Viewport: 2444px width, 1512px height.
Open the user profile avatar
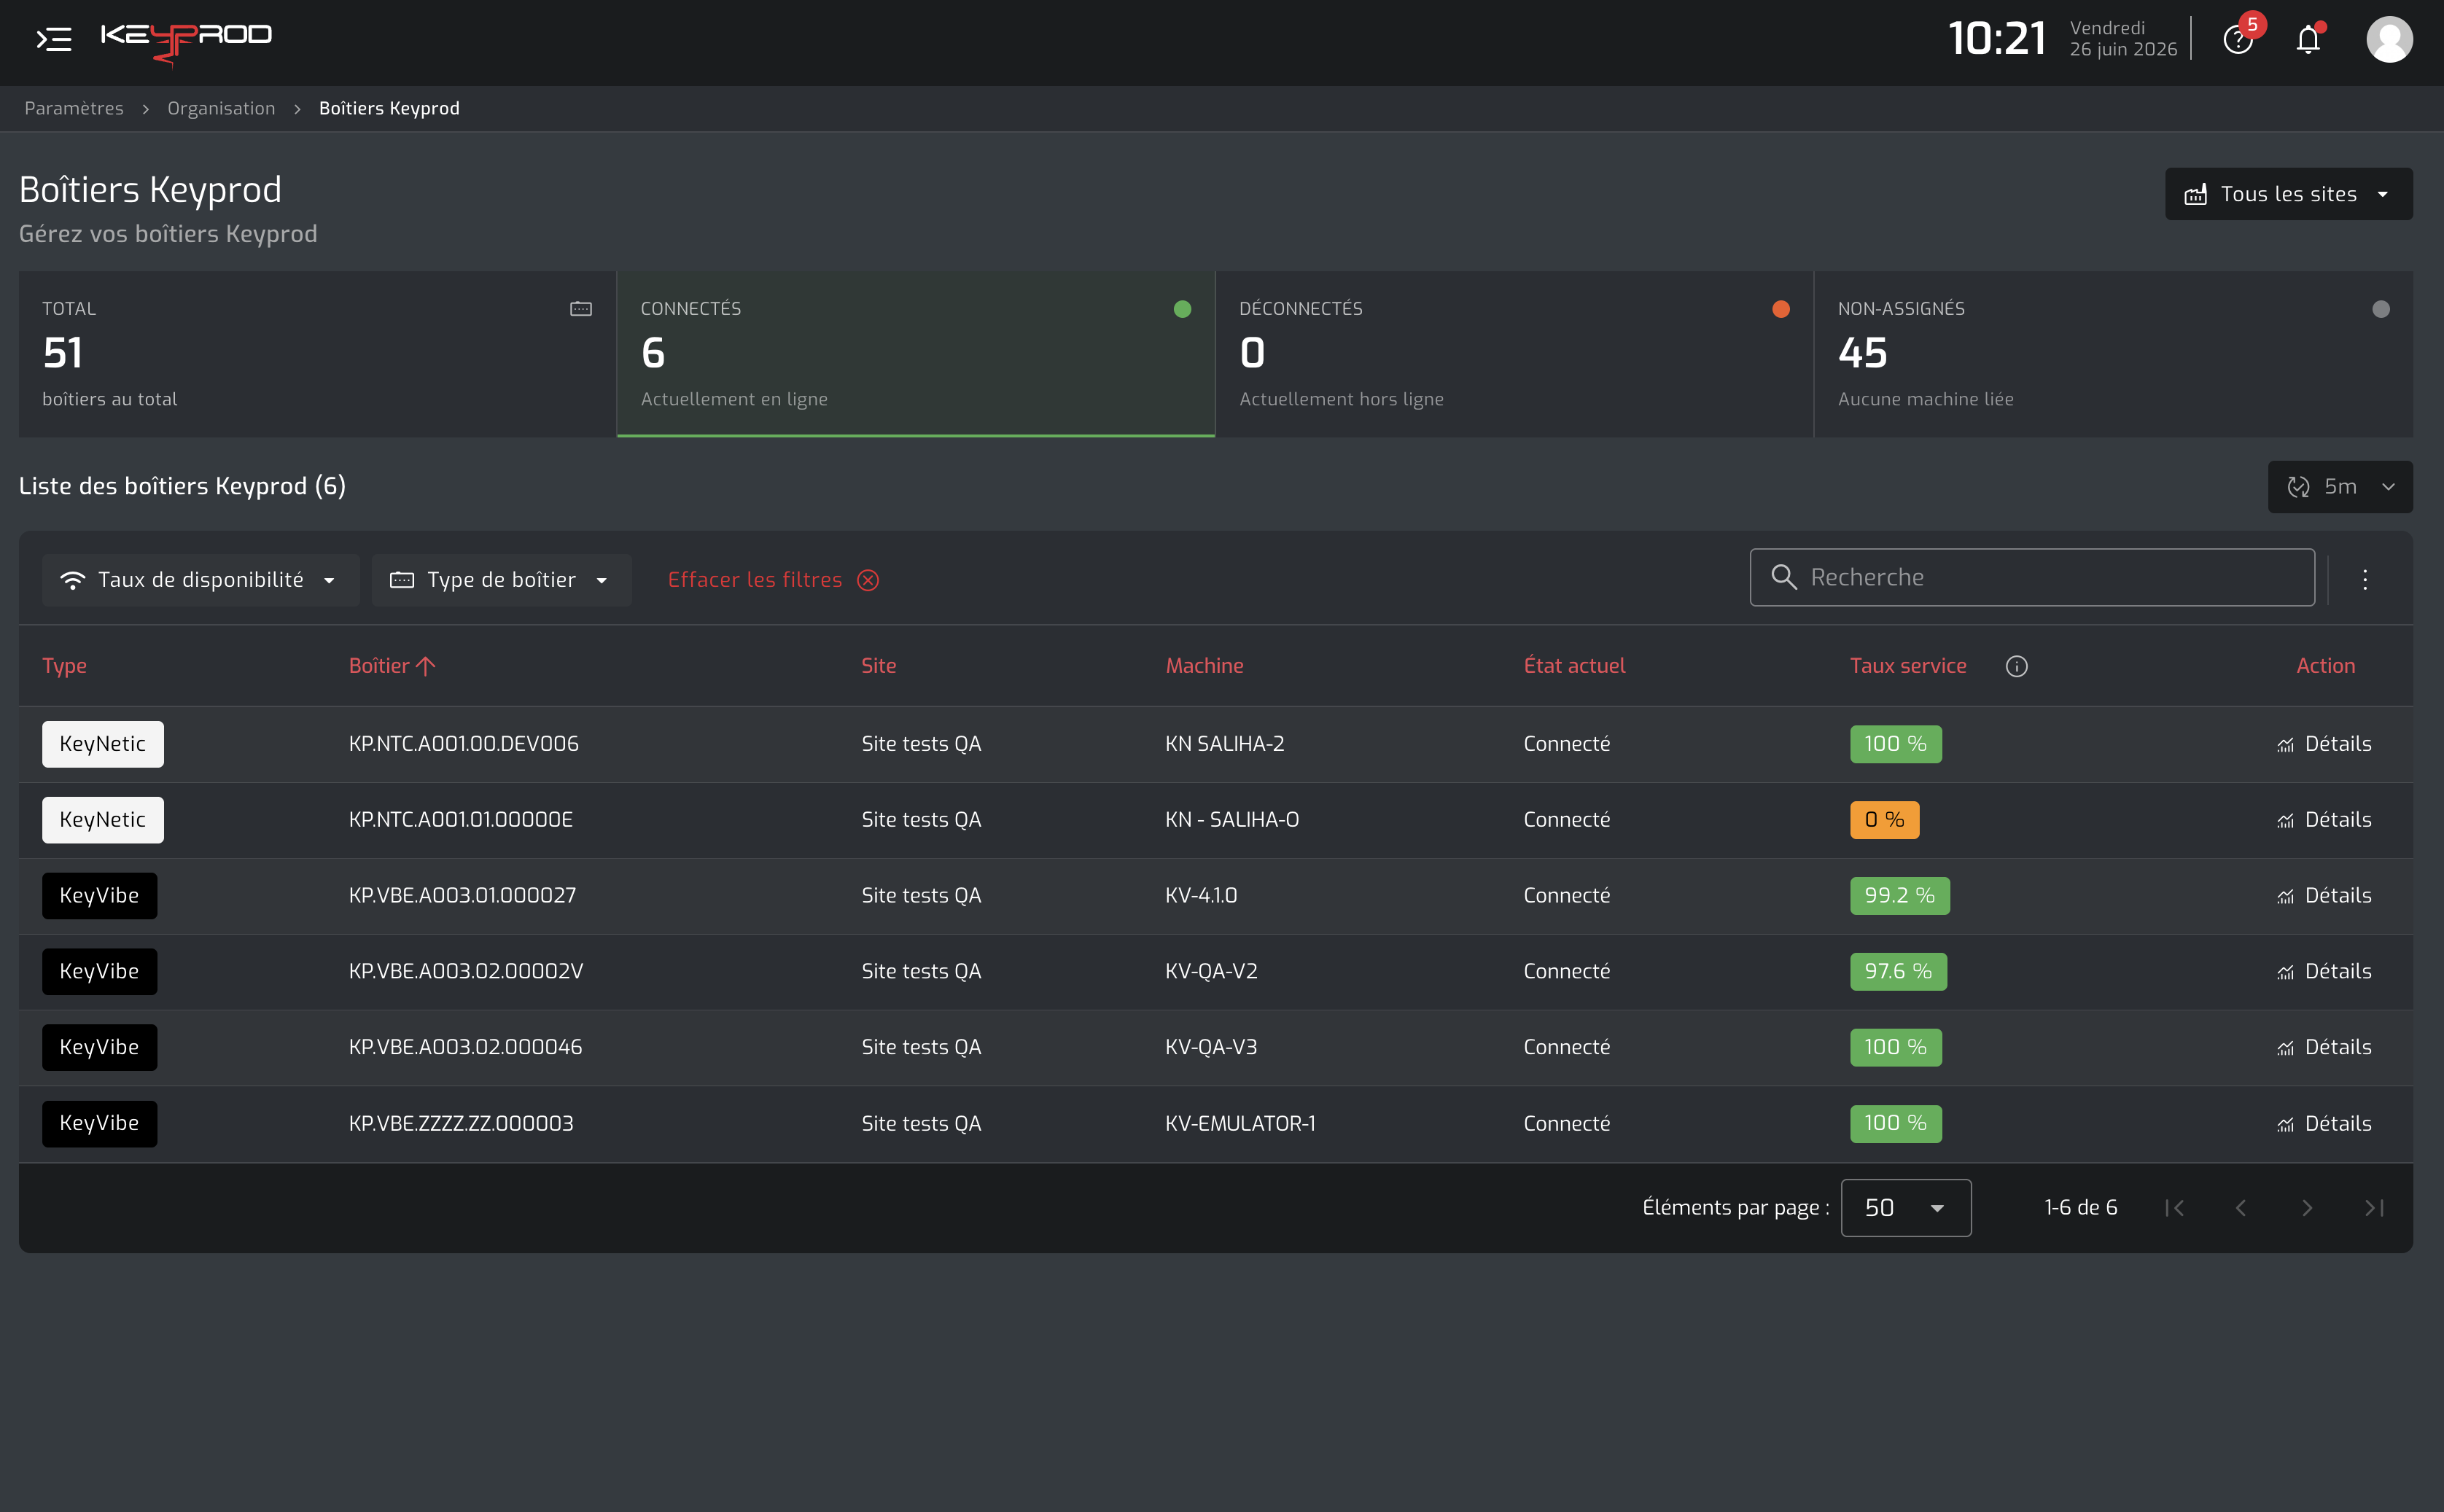pyautogui.click(x=2389, y=39)
